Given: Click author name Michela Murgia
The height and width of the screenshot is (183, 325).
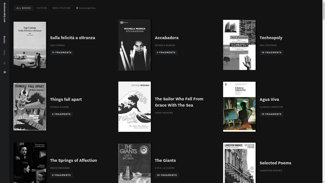Looking at the screenshot, I should click(x=165, y=45).
